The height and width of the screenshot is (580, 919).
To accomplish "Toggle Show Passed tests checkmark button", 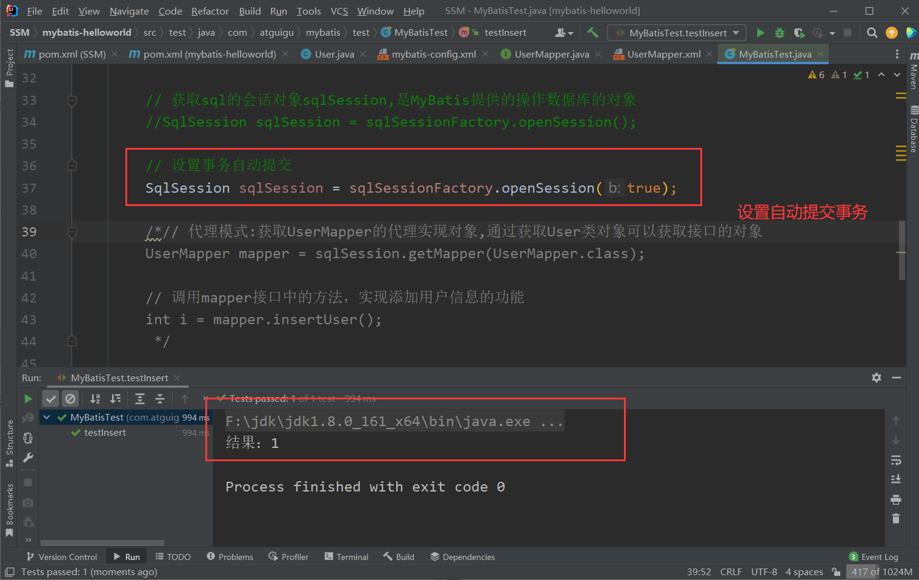I will click(x=51, y=399).
